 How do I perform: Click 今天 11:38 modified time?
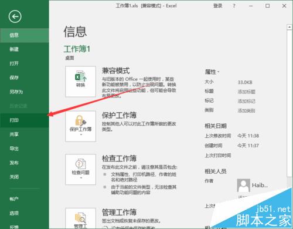coord(248,136)
